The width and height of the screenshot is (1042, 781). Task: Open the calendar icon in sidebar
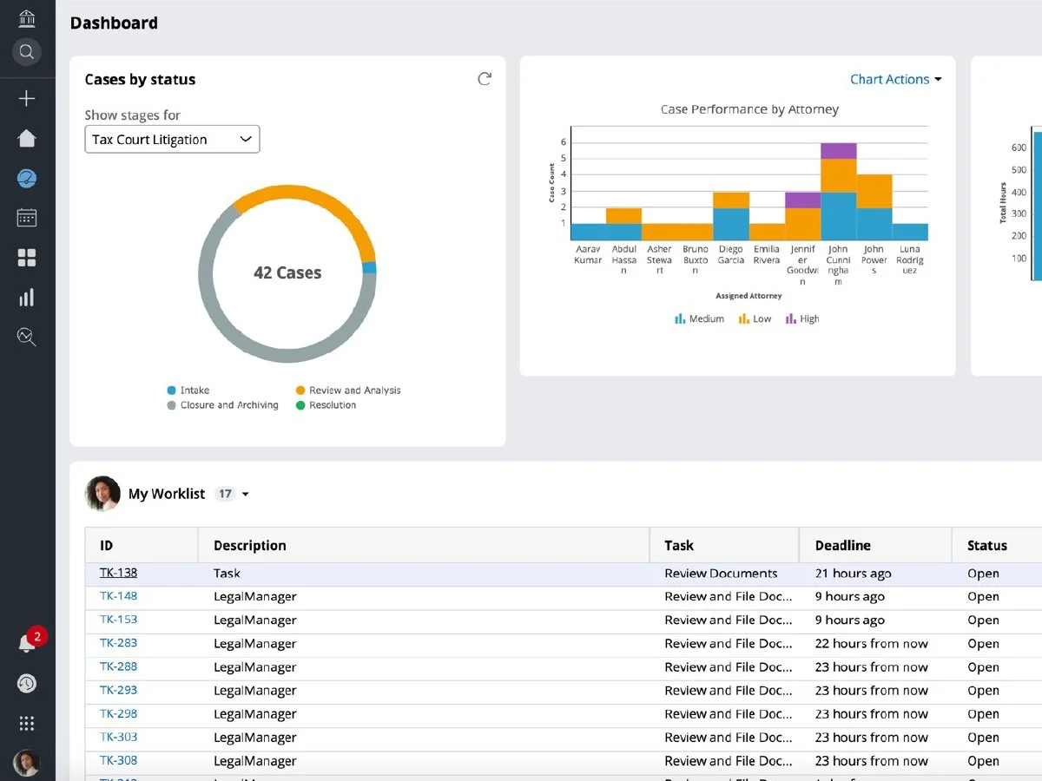[27, 218]
